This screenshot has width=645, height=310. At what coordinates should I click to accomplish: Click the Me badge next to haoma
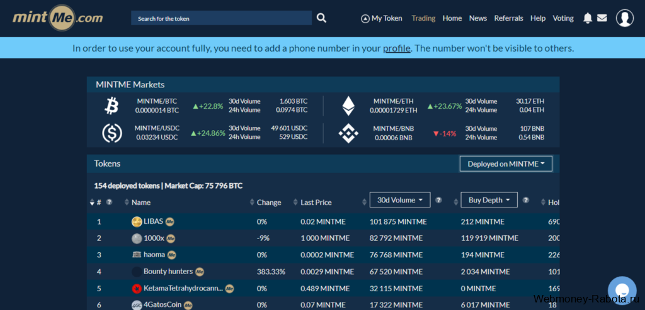[x=172, y=255]
